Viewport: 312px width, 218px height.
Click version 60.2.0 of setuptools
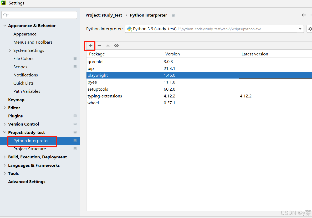170,89
